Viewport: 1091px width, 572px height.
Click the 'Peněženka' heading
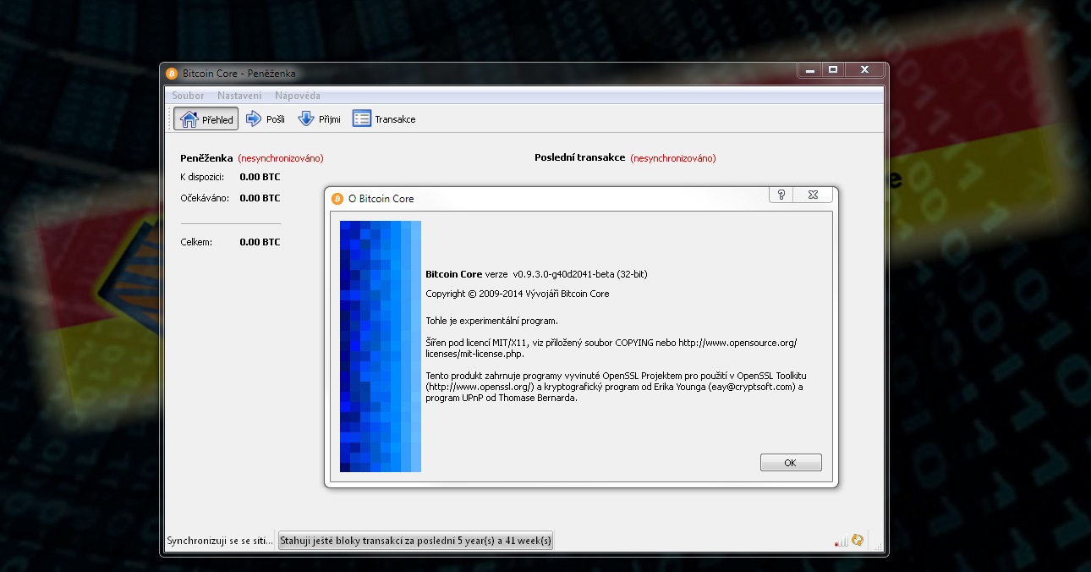tap(206, 158)
